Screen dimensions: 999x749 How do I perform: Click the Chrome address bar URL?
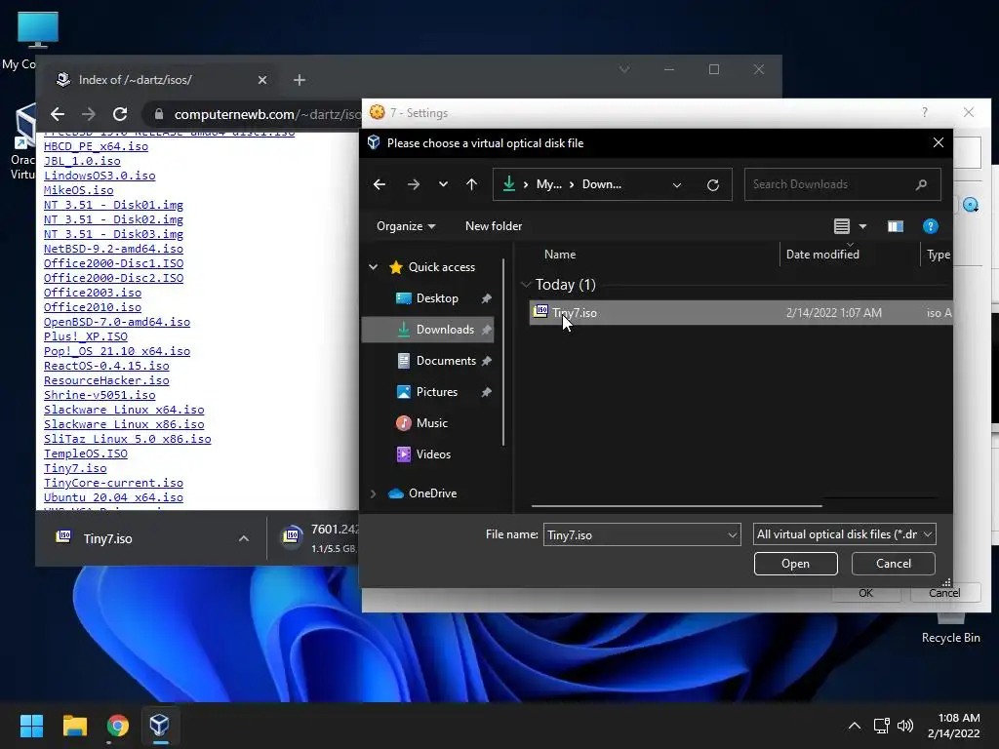[266, 115]
